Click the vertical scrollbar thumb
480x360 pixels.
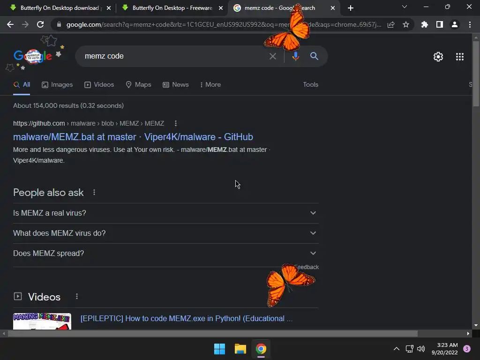(x=476, y=74)
